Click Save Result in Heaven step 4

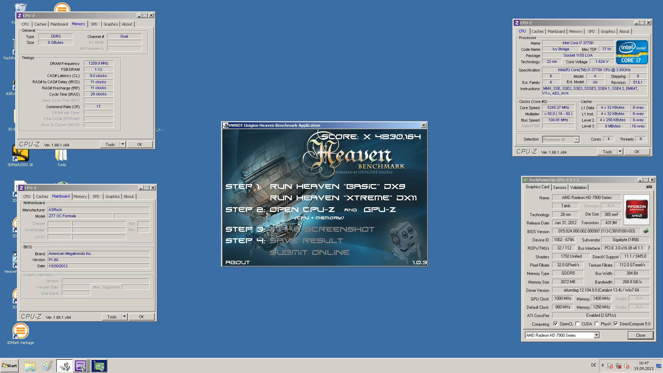click(306, 241)
